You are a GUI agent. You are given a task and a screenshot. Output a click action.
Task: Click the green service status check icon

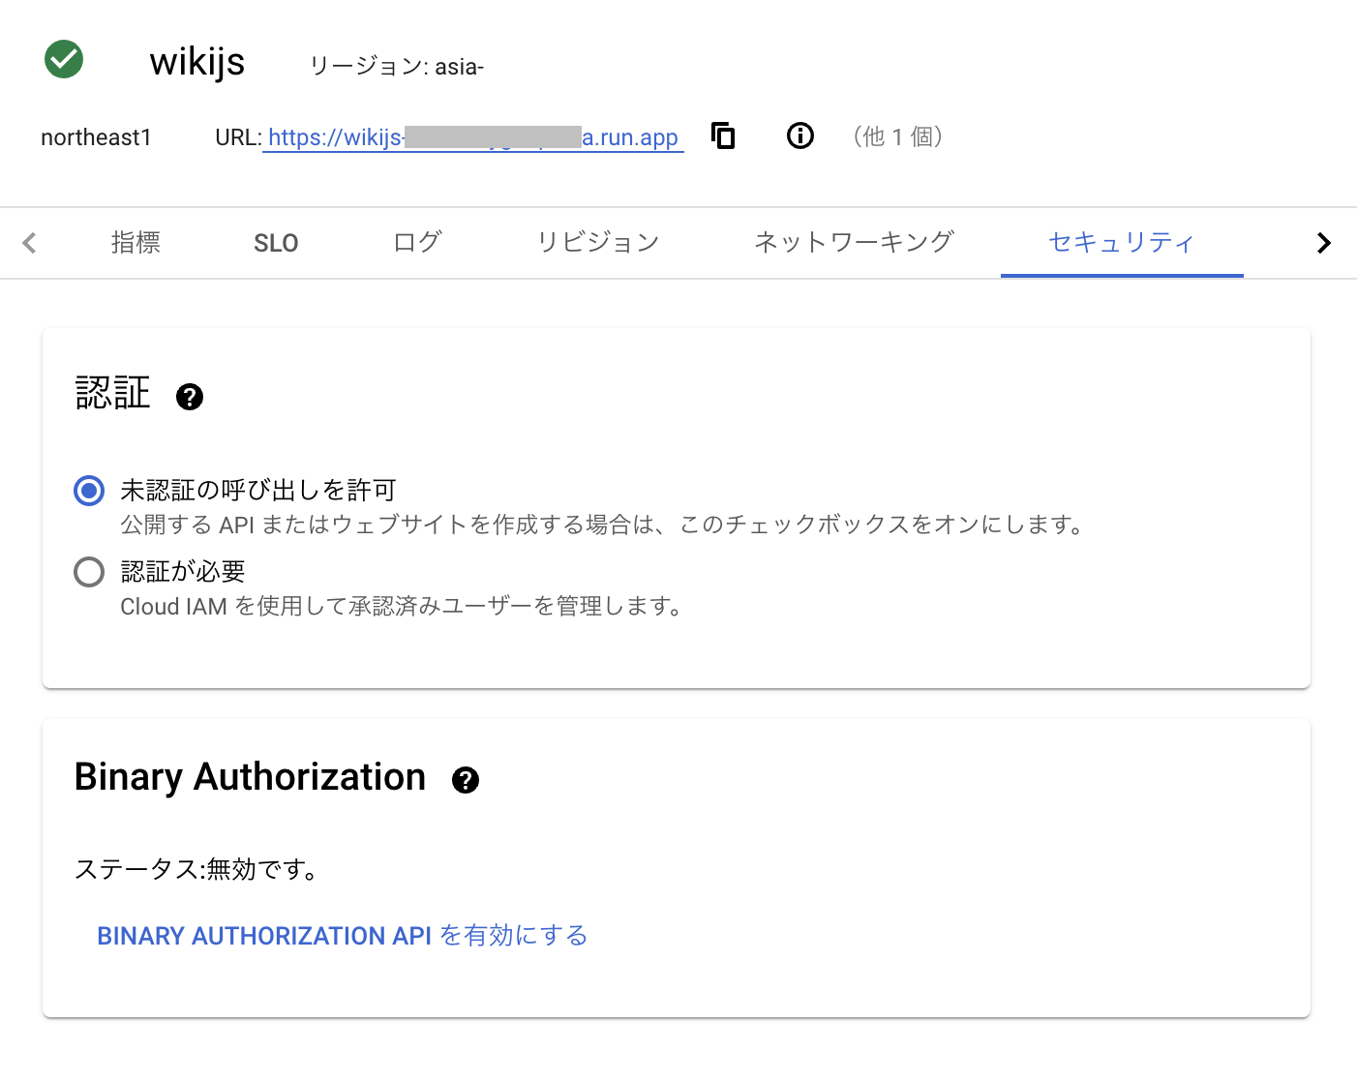tap(63, 59)
